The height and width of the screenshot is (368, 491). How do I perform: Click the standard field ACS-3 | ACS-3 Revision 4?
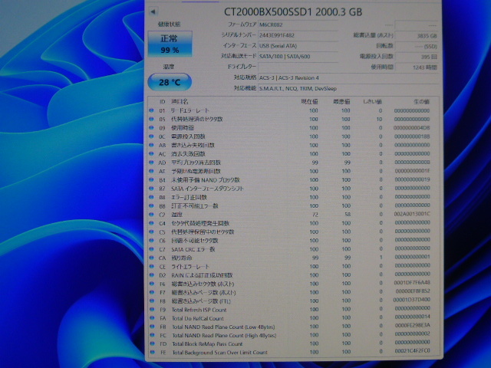coord(348,78)
